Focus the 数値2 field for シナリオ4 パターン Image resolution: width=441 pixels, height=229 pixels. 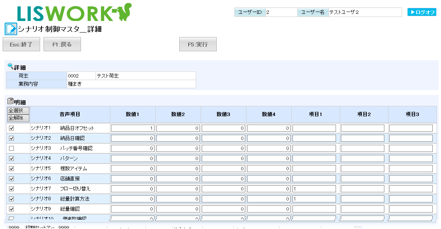(178, 158)
